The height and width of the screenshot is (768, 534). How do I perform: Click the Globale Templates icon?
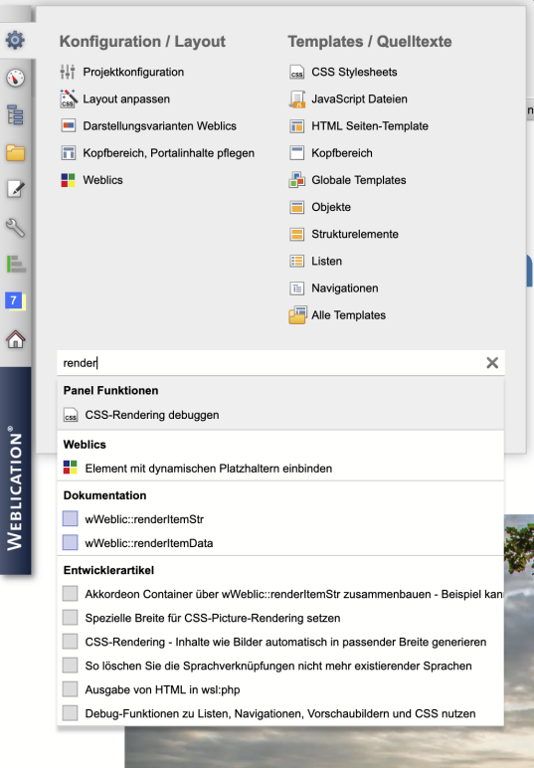point(297,180)
